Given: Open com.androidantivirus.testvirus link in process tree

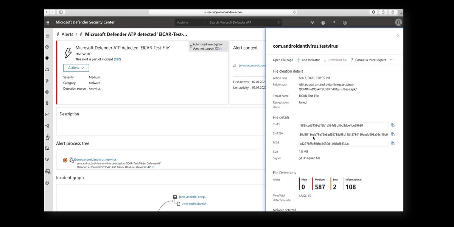Looking at the screenshot, I should [x=96, y=160].
